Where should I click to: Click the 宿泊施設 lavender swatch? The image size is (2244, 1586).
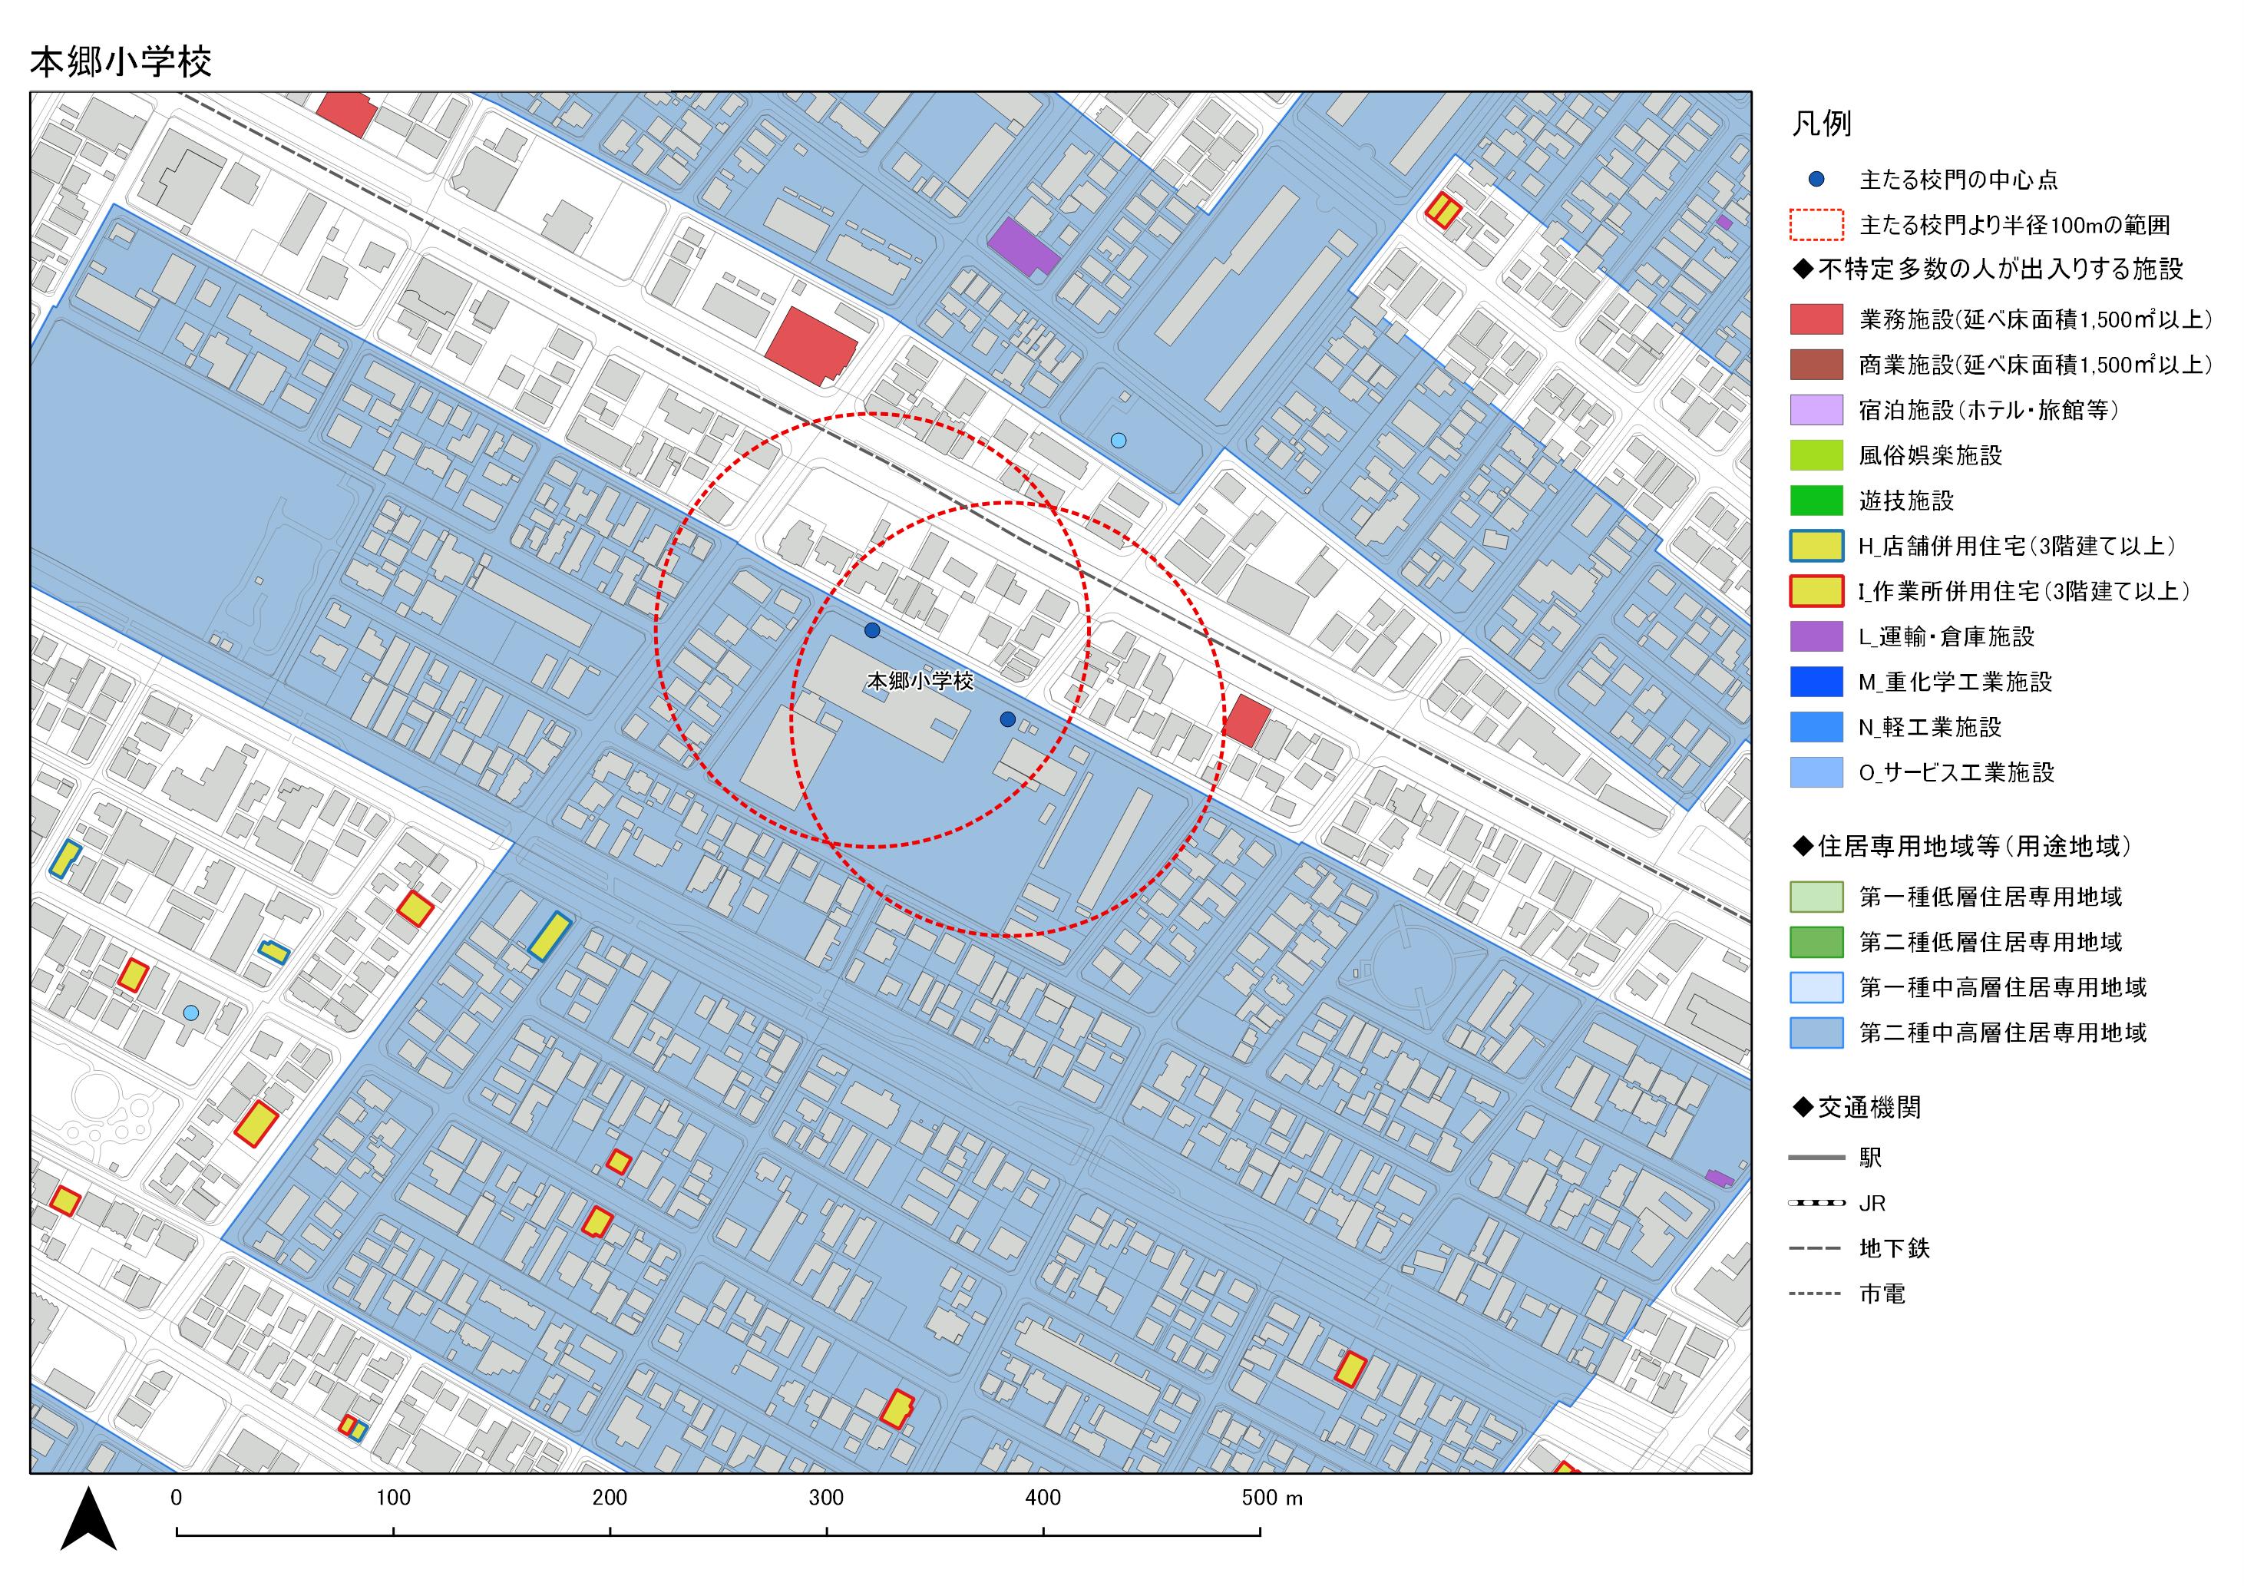[x=1816, y=409]
